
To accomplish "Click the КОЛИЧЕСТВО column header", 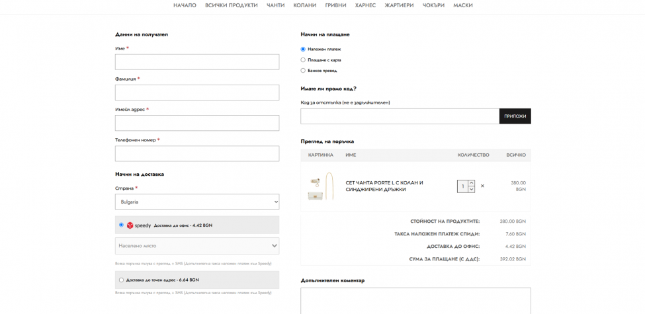I will click(473, 155).
